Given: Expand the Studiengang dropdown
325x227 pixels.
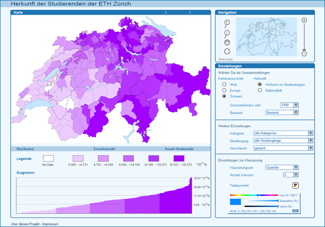Looking at the screenshot, I should click(x=283, y=141).
